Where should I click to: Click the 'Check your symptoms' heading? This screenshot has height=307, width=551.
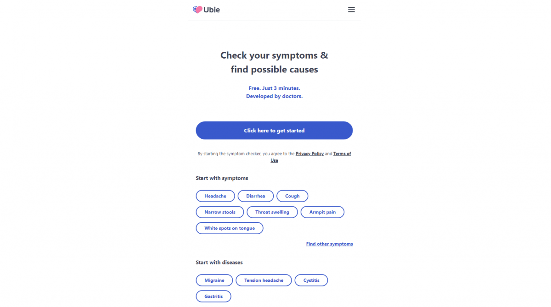click(274, 55)
